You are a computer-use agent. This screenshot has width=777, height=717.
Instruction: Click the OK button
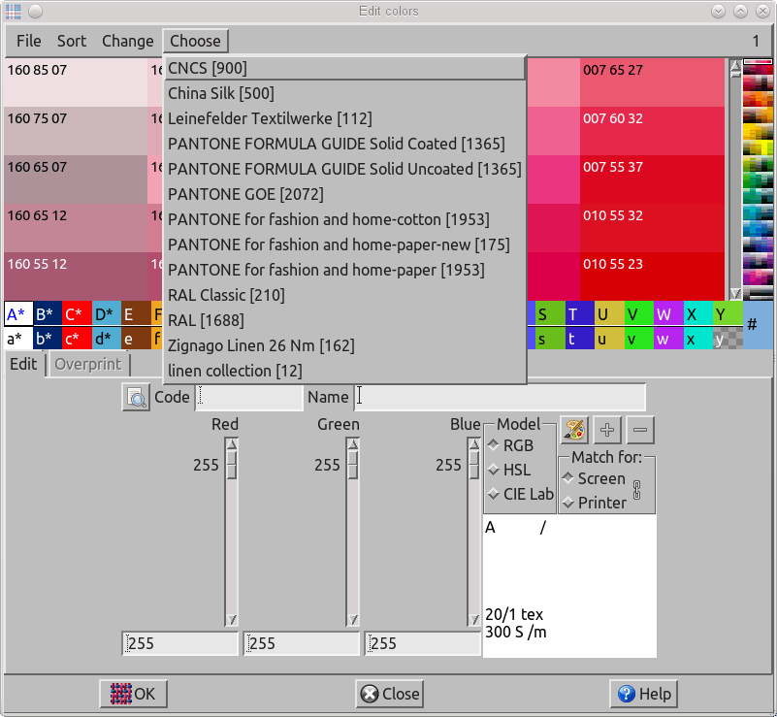coord(133,694)
